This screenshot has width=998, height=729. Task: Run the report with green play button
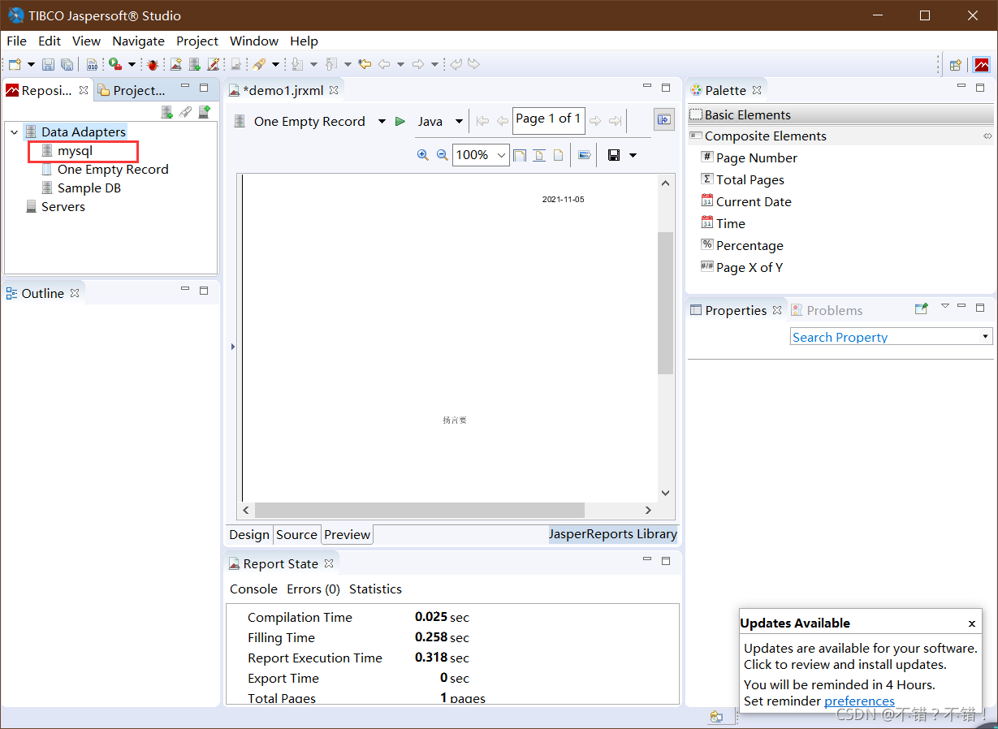pyautogui.click(x=400, y=121)
